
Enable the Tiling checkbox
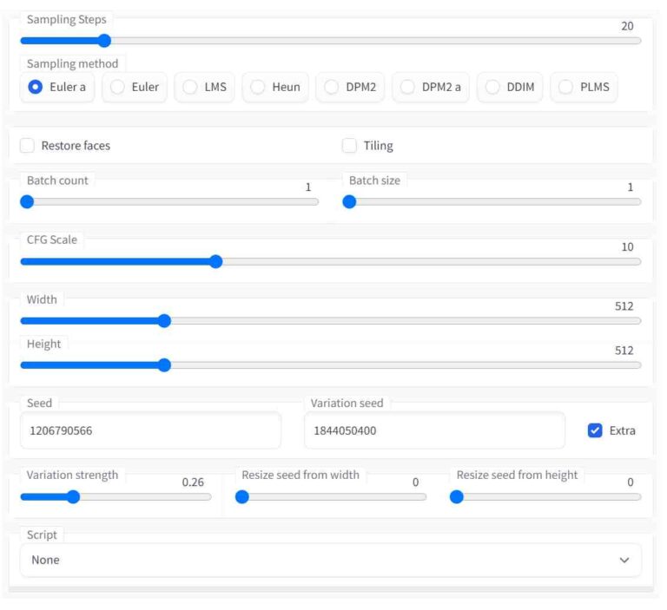click(x=350, y=146)
